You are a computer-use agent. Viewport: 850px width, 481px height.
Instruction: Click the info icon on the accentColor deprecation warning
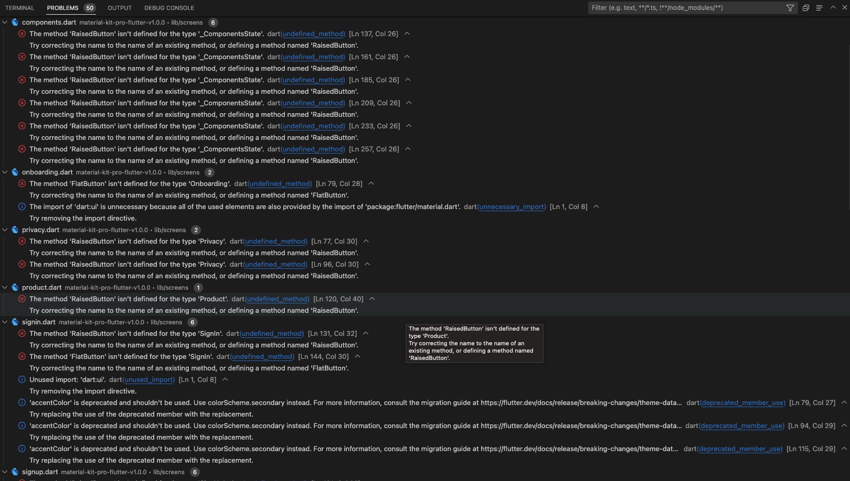coord(21,402)
